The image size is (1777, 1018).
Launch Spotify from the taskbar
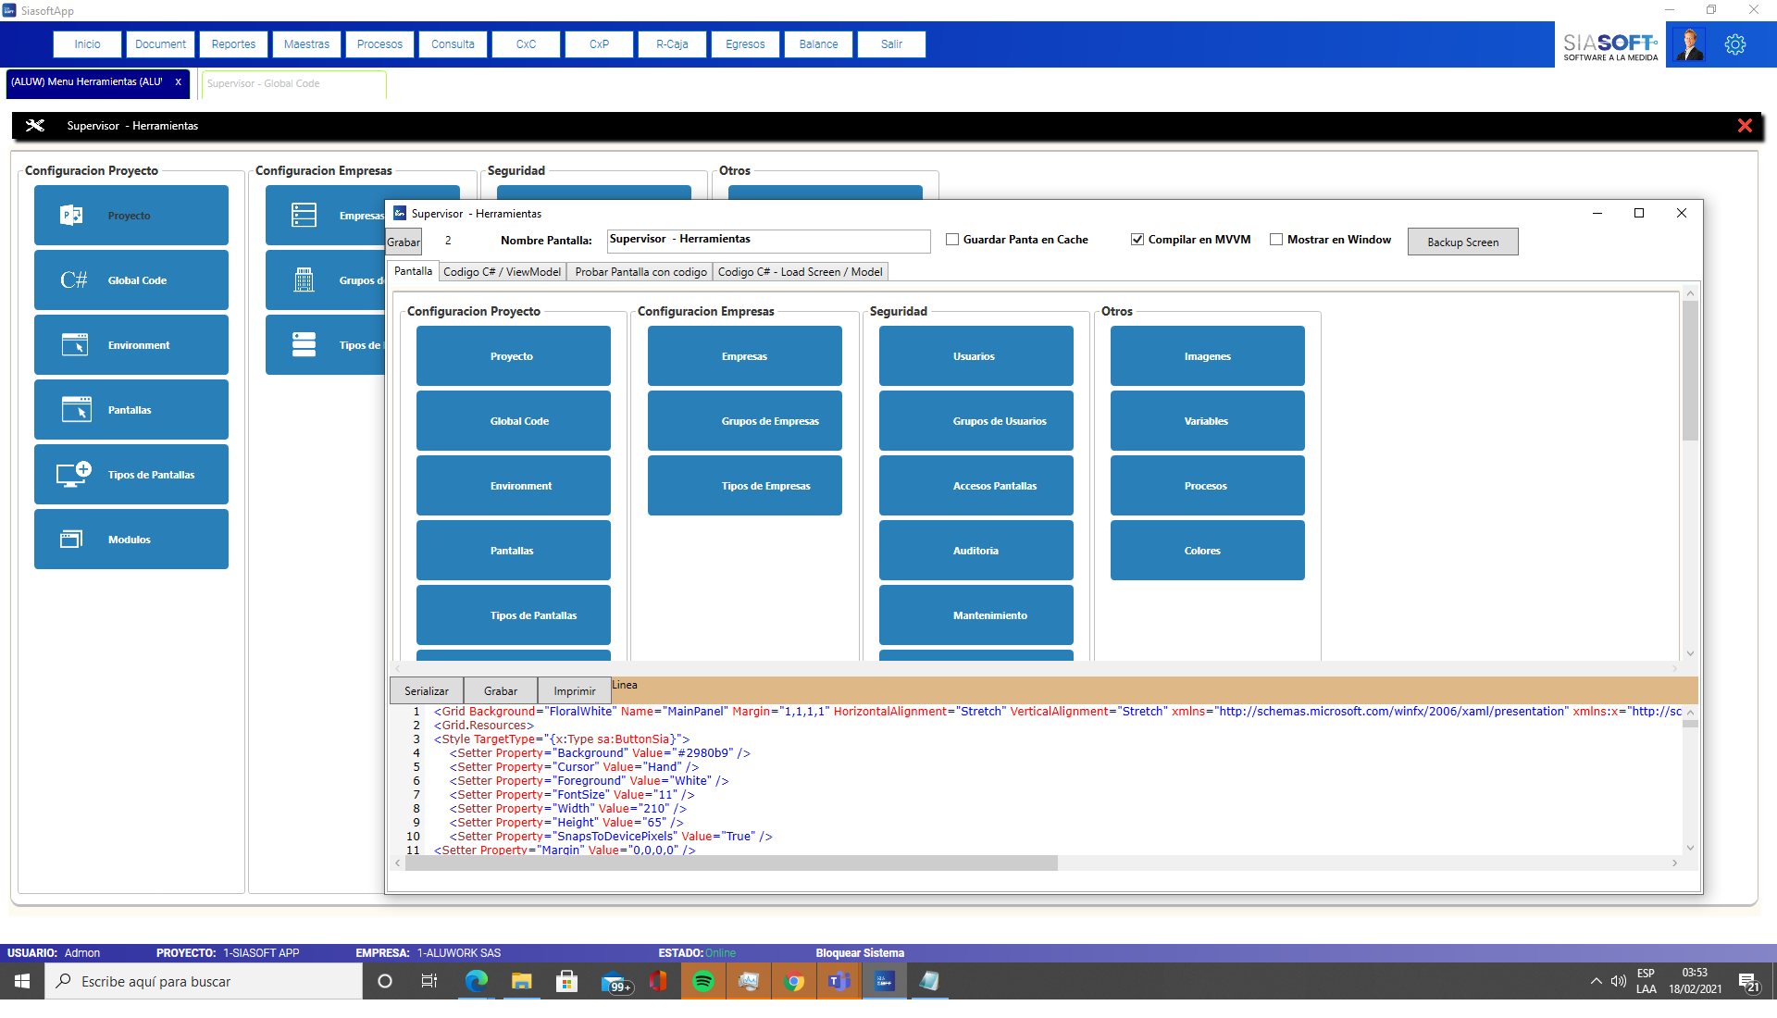(x=703, y=981)
